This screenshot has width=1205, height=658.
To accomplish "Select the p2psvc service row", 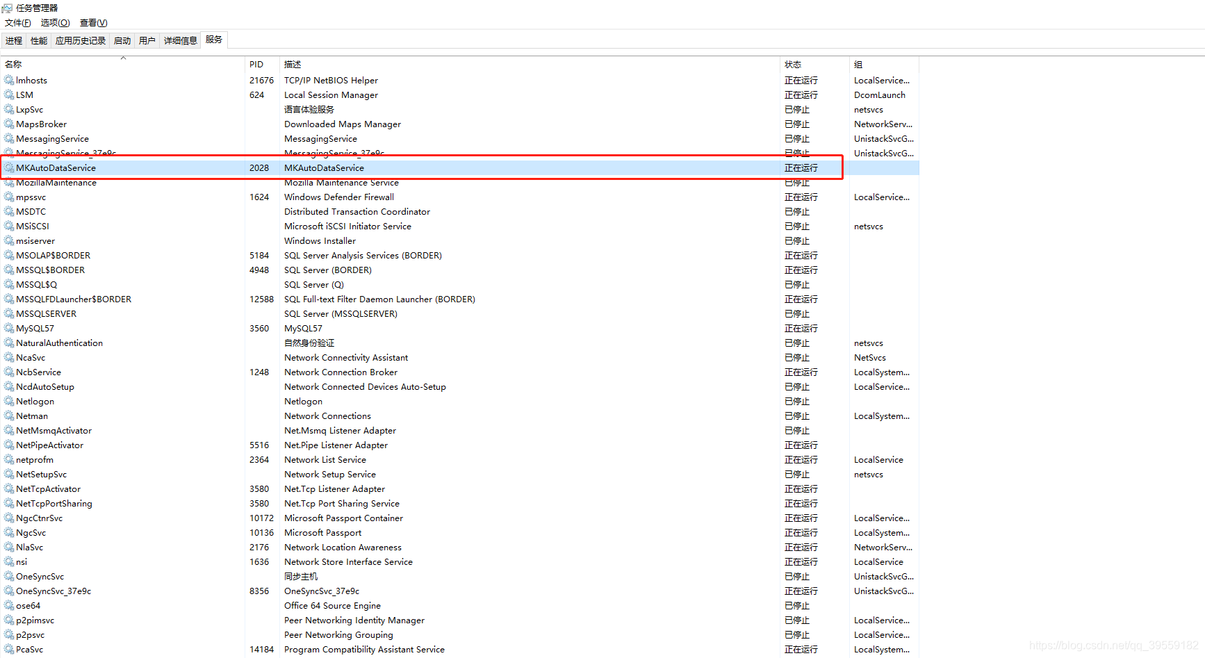I will coord(460,634).
